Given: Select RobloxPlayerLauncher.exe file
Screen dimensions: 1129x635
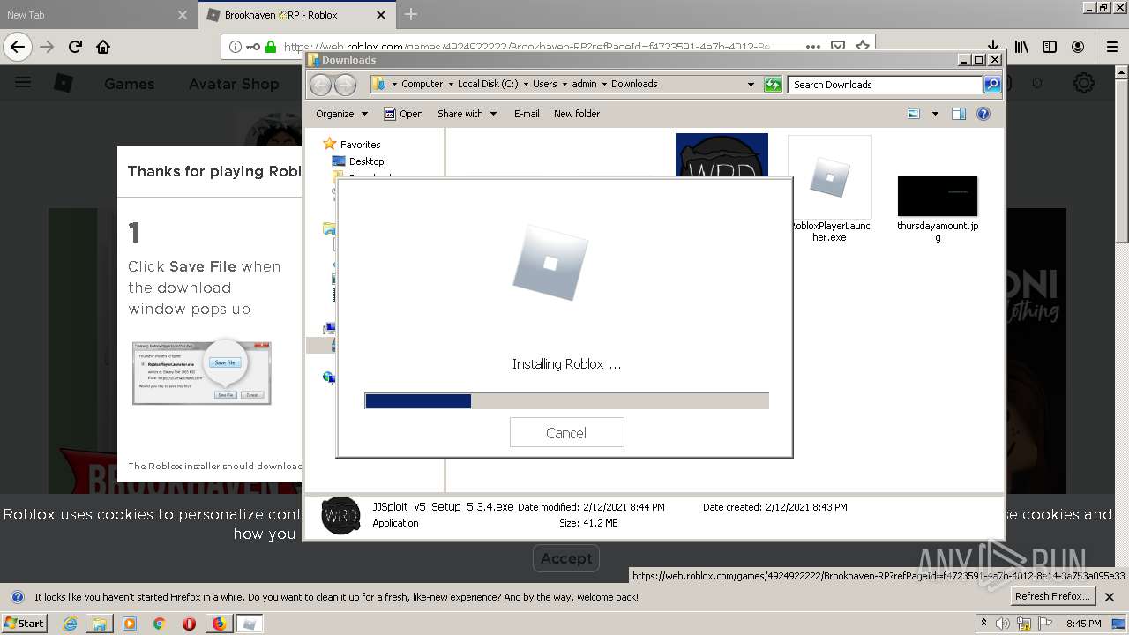Looking at the screenshot, I should (x=829, y=190).
